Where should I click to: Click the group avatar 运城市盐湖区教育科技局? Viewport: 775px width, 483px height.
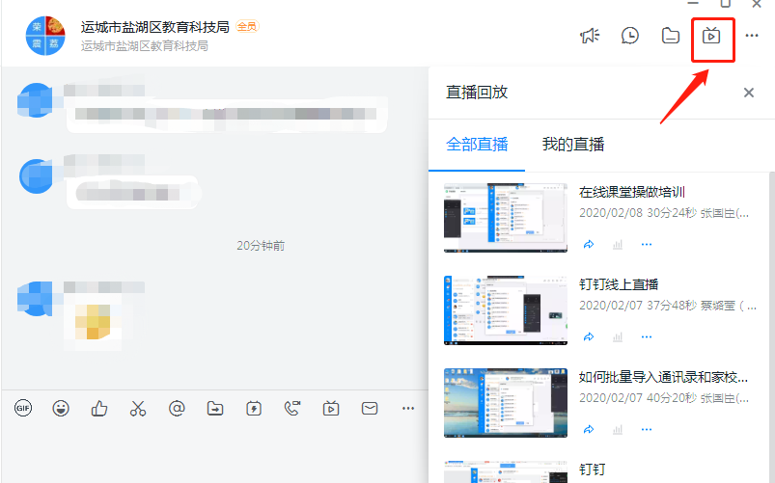point(45,36)
